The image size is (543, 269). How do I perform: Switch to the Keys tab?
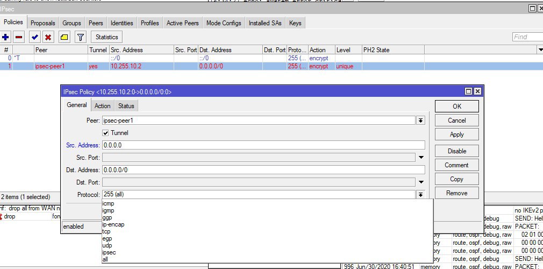[x=295, y=23]
